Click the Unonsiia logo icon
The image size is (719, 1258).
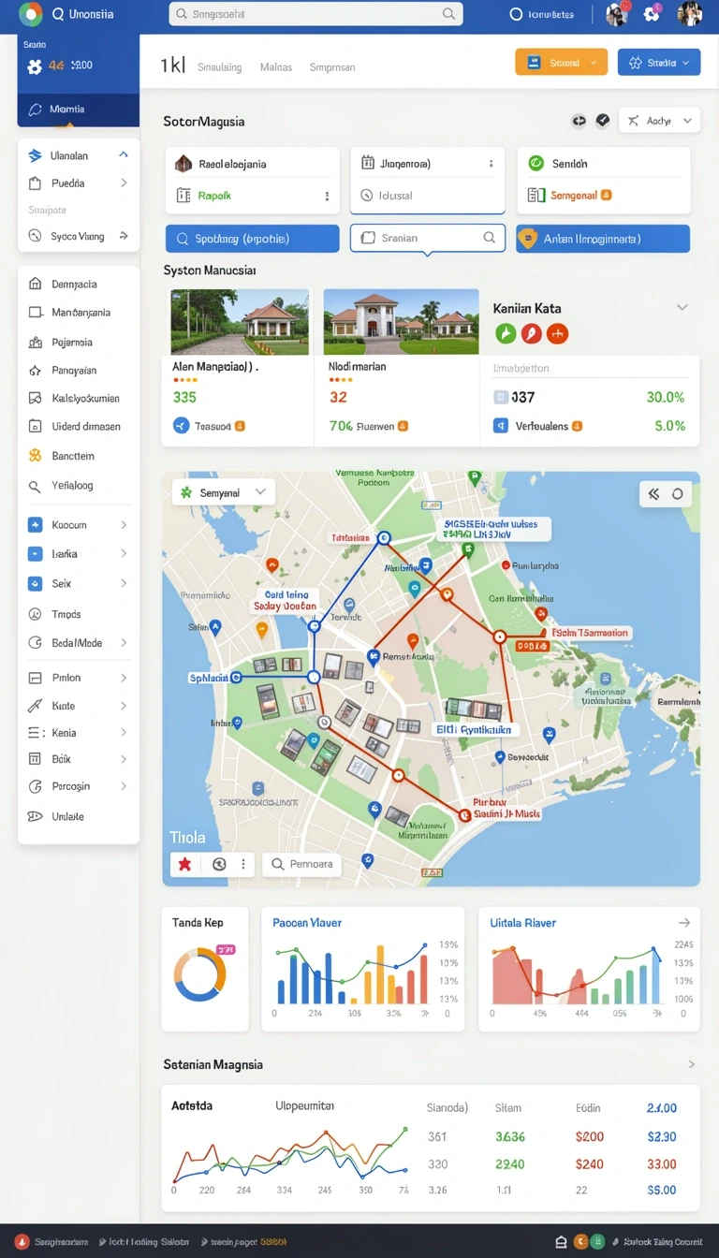click(31, 14)
